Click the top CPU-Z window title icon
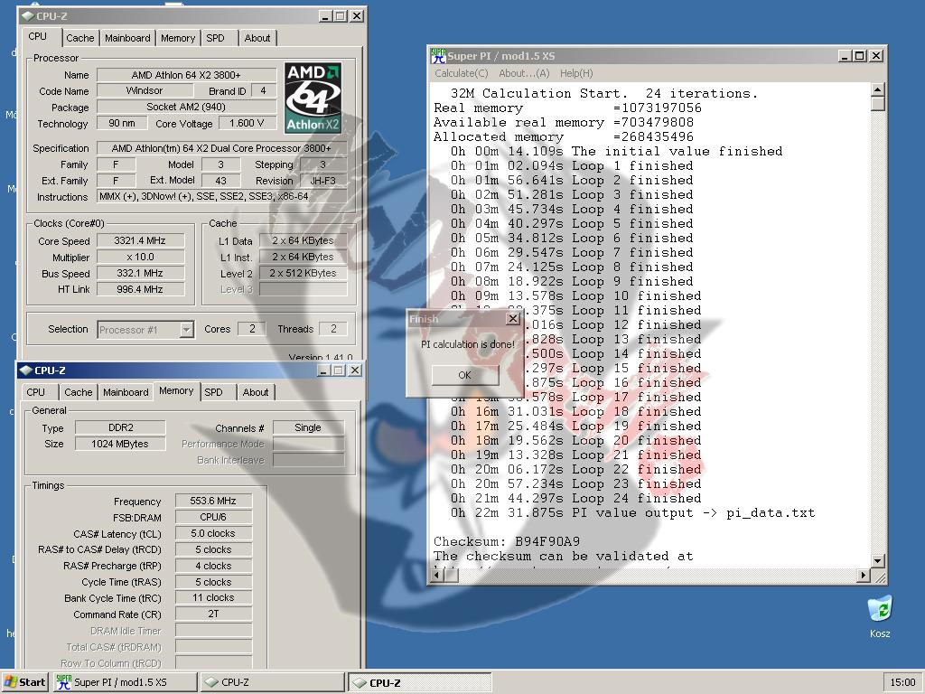The width and height of the screenshot is (925, 694). (x=27, y=16)
